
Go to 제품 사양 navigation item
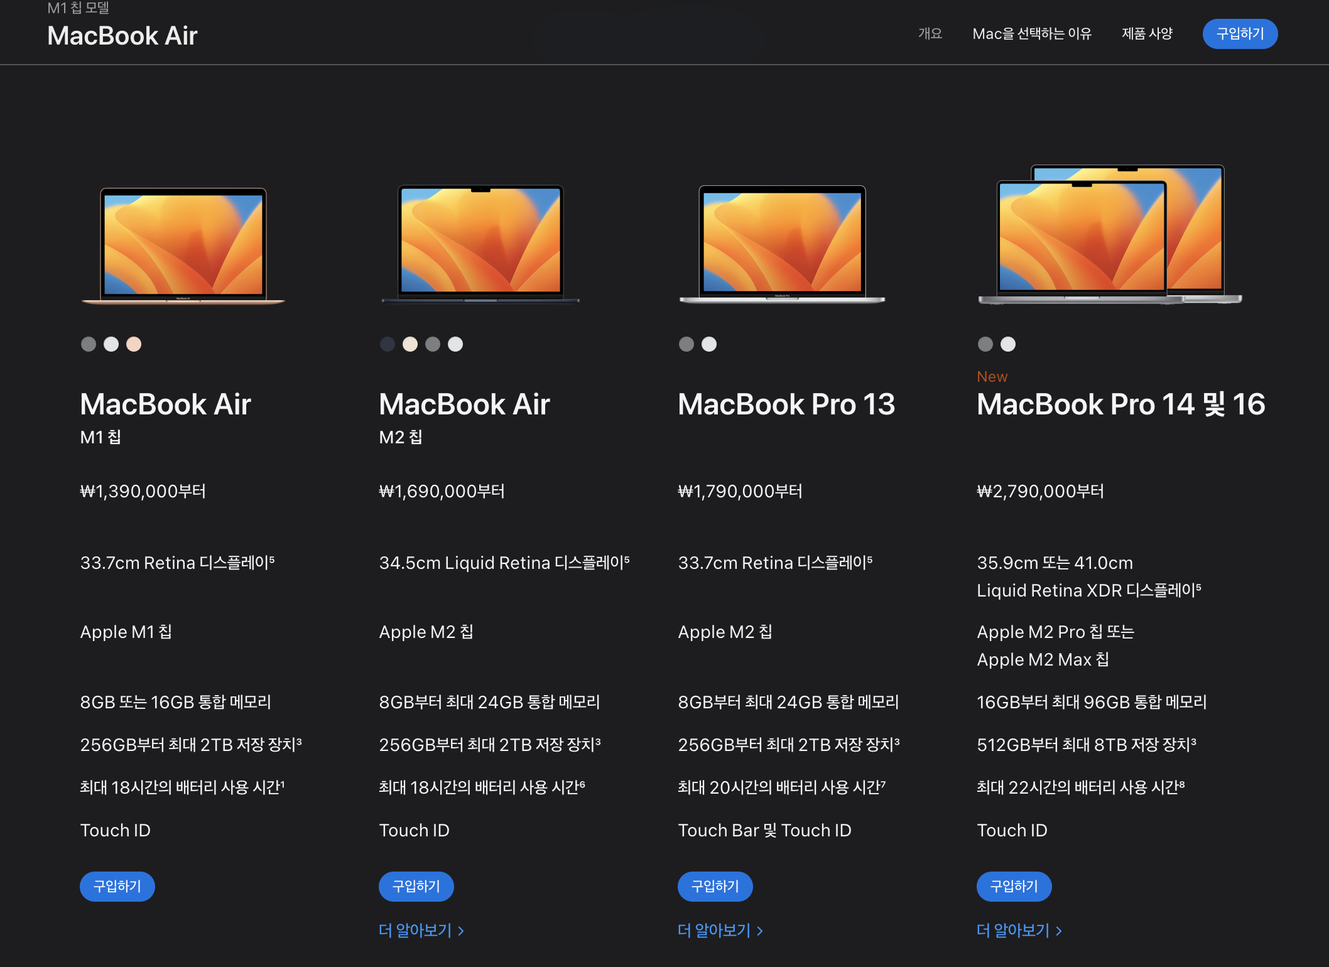(x=1147, y=34)
